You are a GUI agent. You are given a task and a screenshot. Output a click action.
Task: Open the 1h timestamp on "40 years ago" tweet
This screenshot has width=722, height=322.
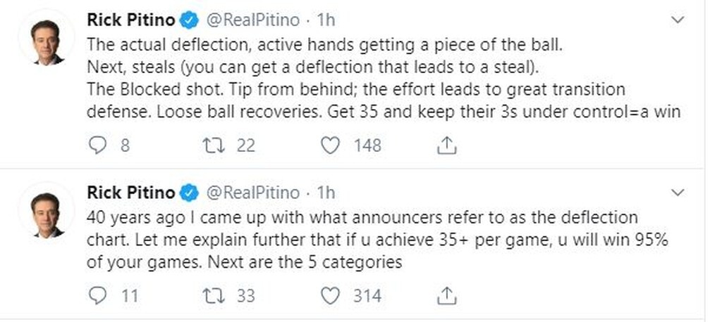(324, 193)
